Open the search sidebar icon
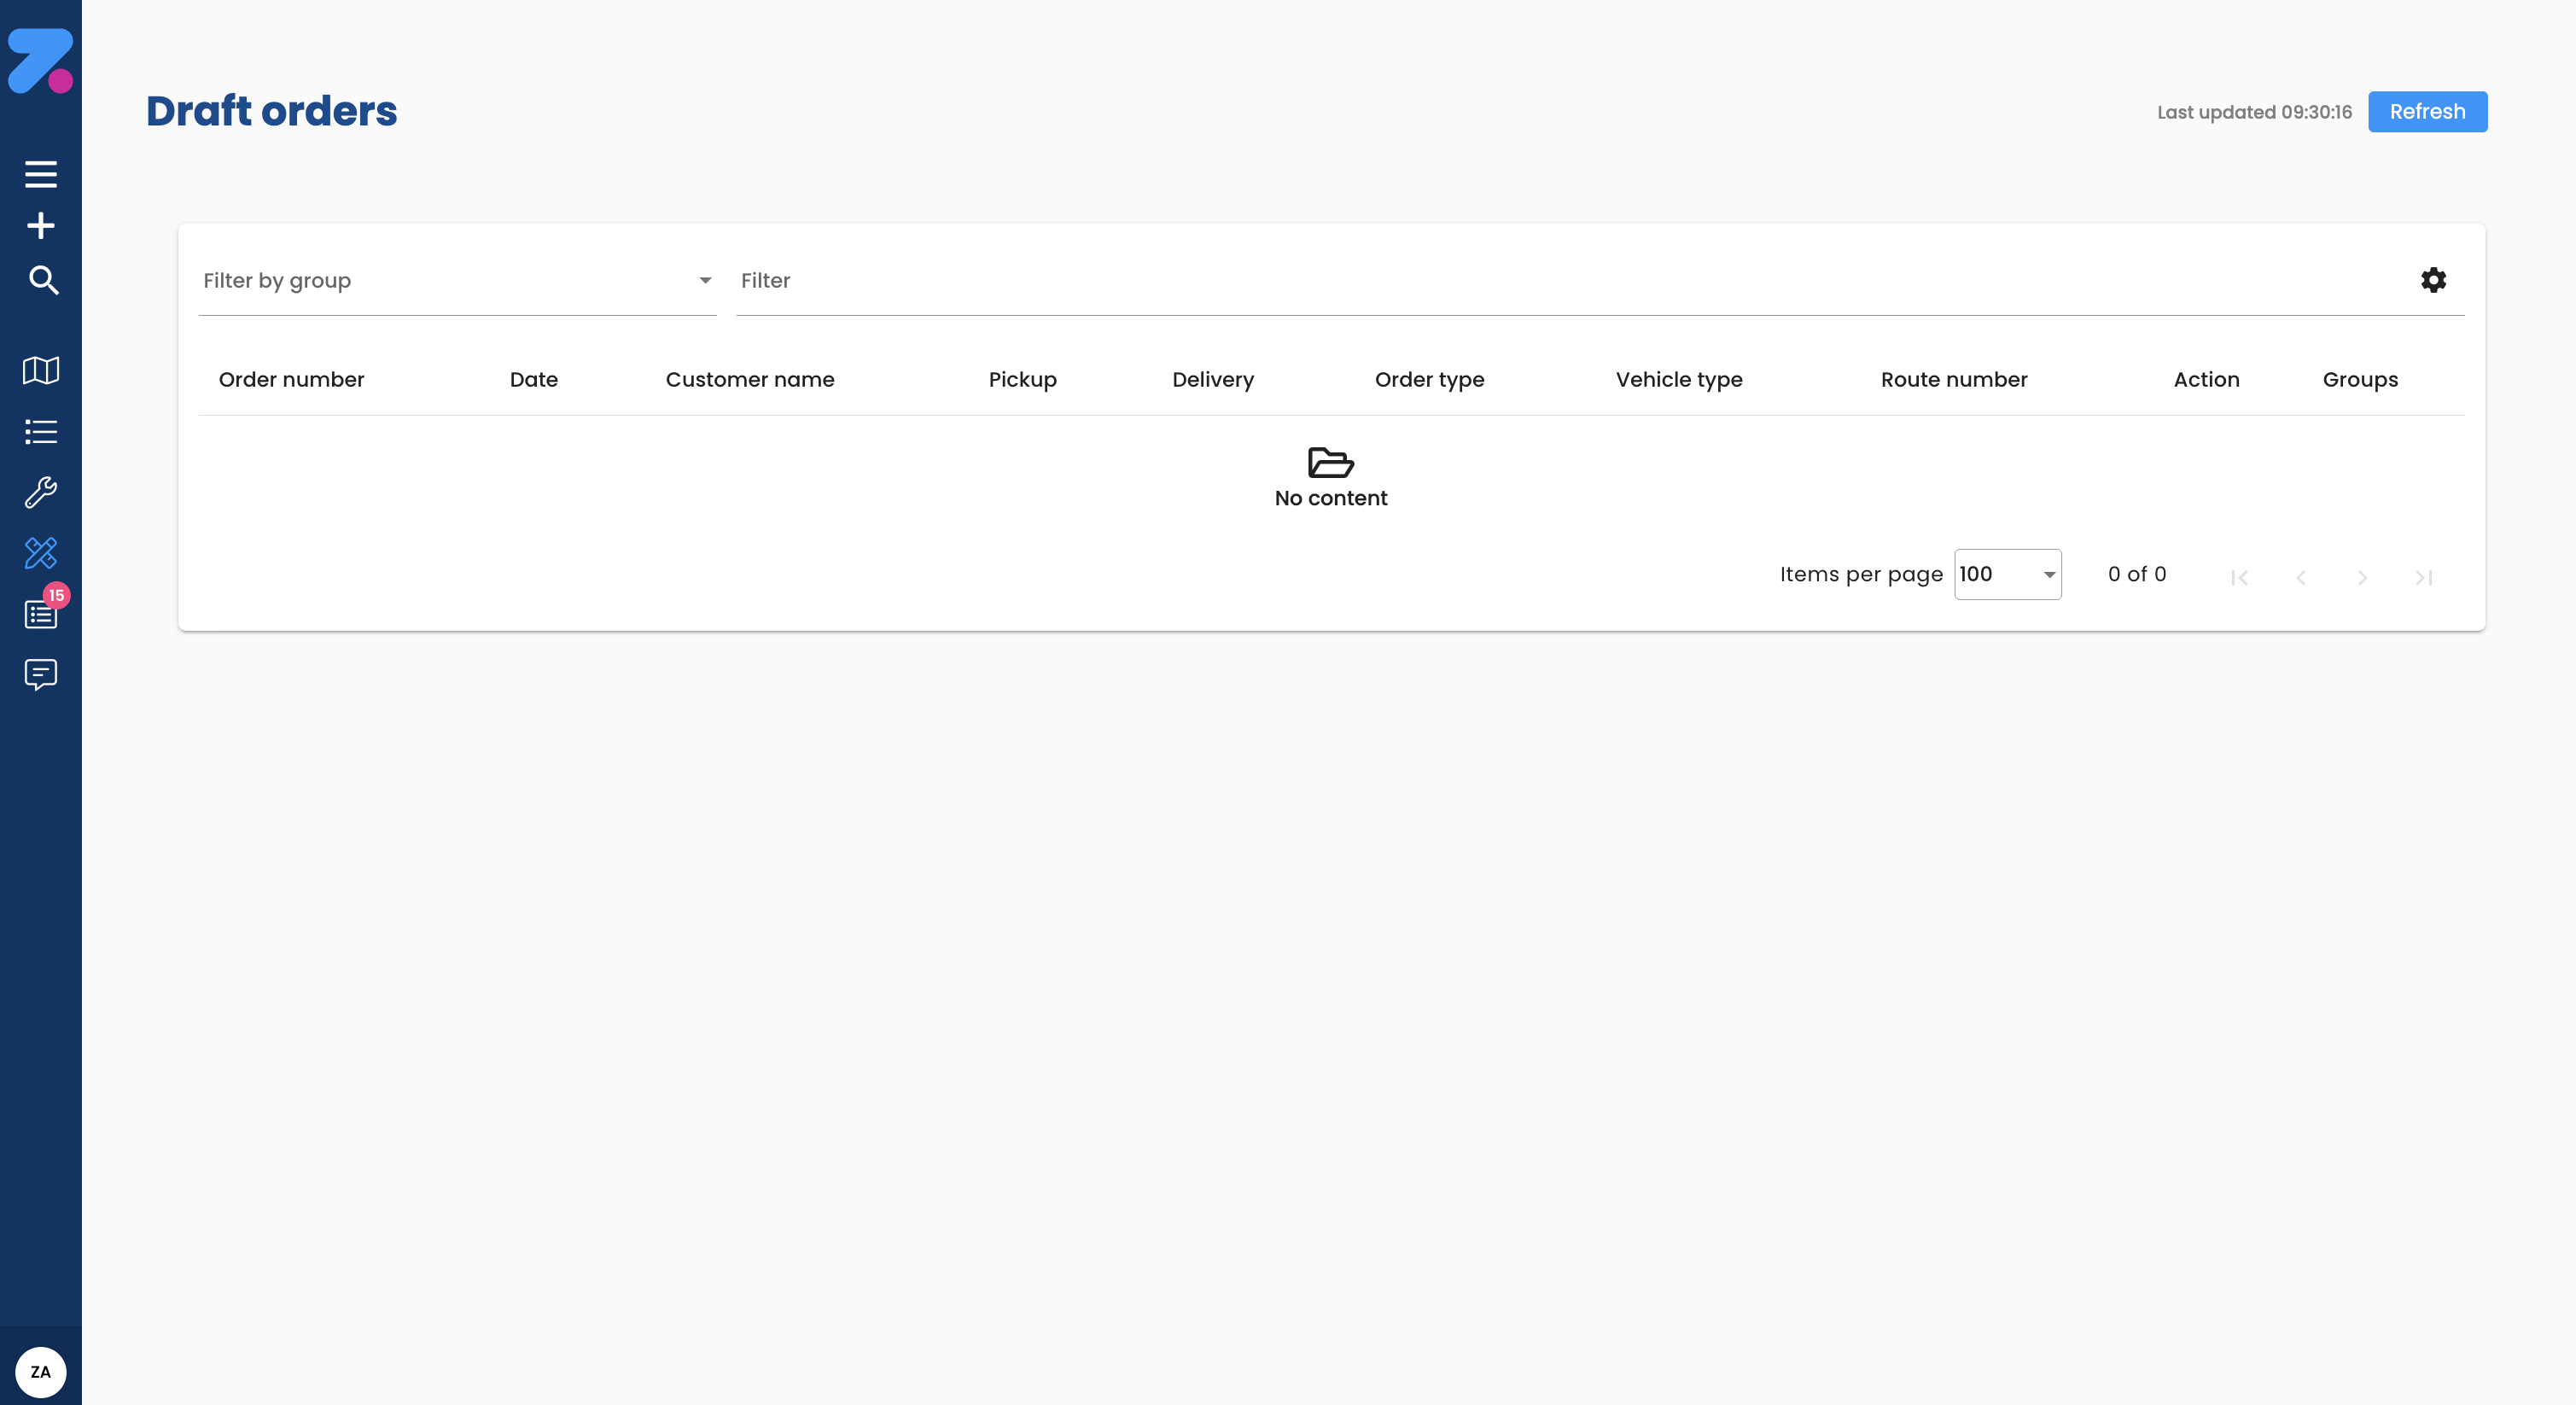The width and height of the screenshot is (2576, 1405). pos(41,281)
